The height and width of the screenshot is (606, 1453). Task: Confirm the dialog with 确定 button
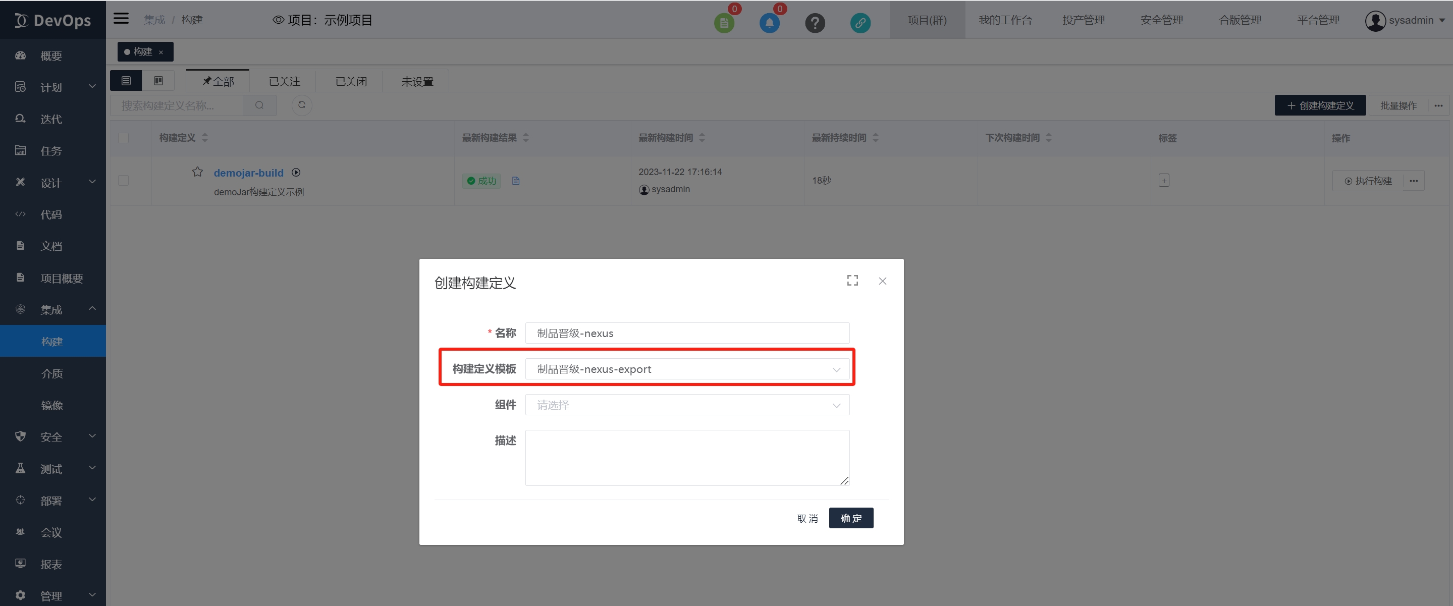pos(850,518)
